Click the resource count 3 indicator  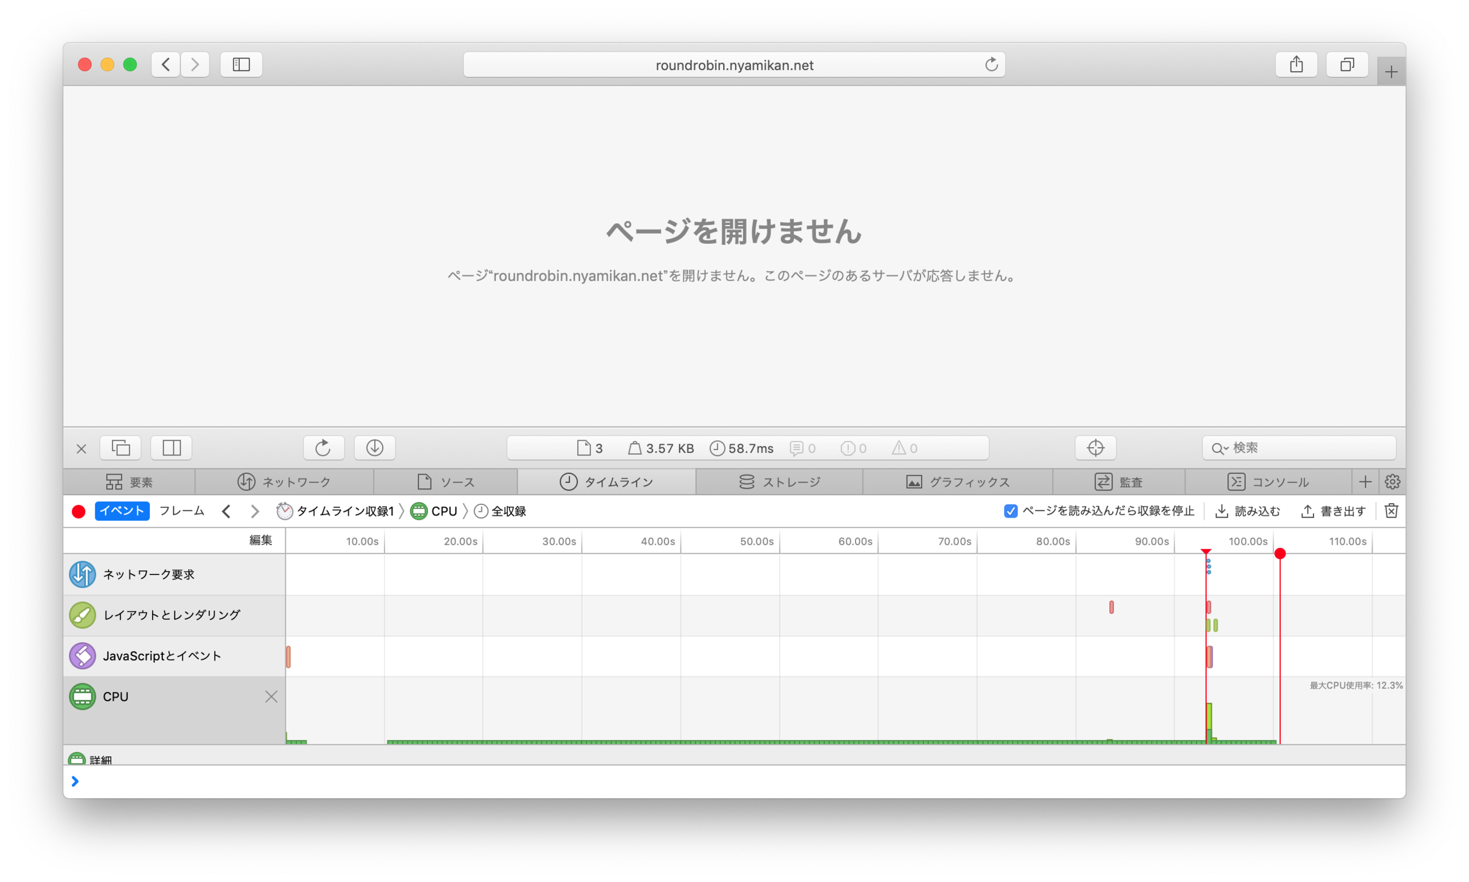(x=590, y=448)
